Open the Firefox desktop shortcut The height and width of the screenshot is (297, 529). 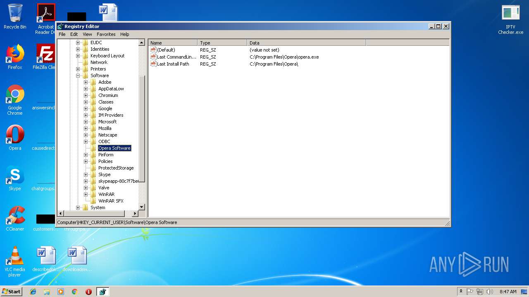15,57
